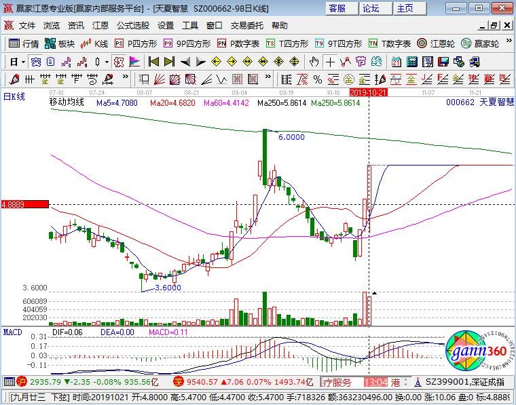Click the circled 金 icon
This screenshot has height=405, width=516.
[x=348, y=79]
